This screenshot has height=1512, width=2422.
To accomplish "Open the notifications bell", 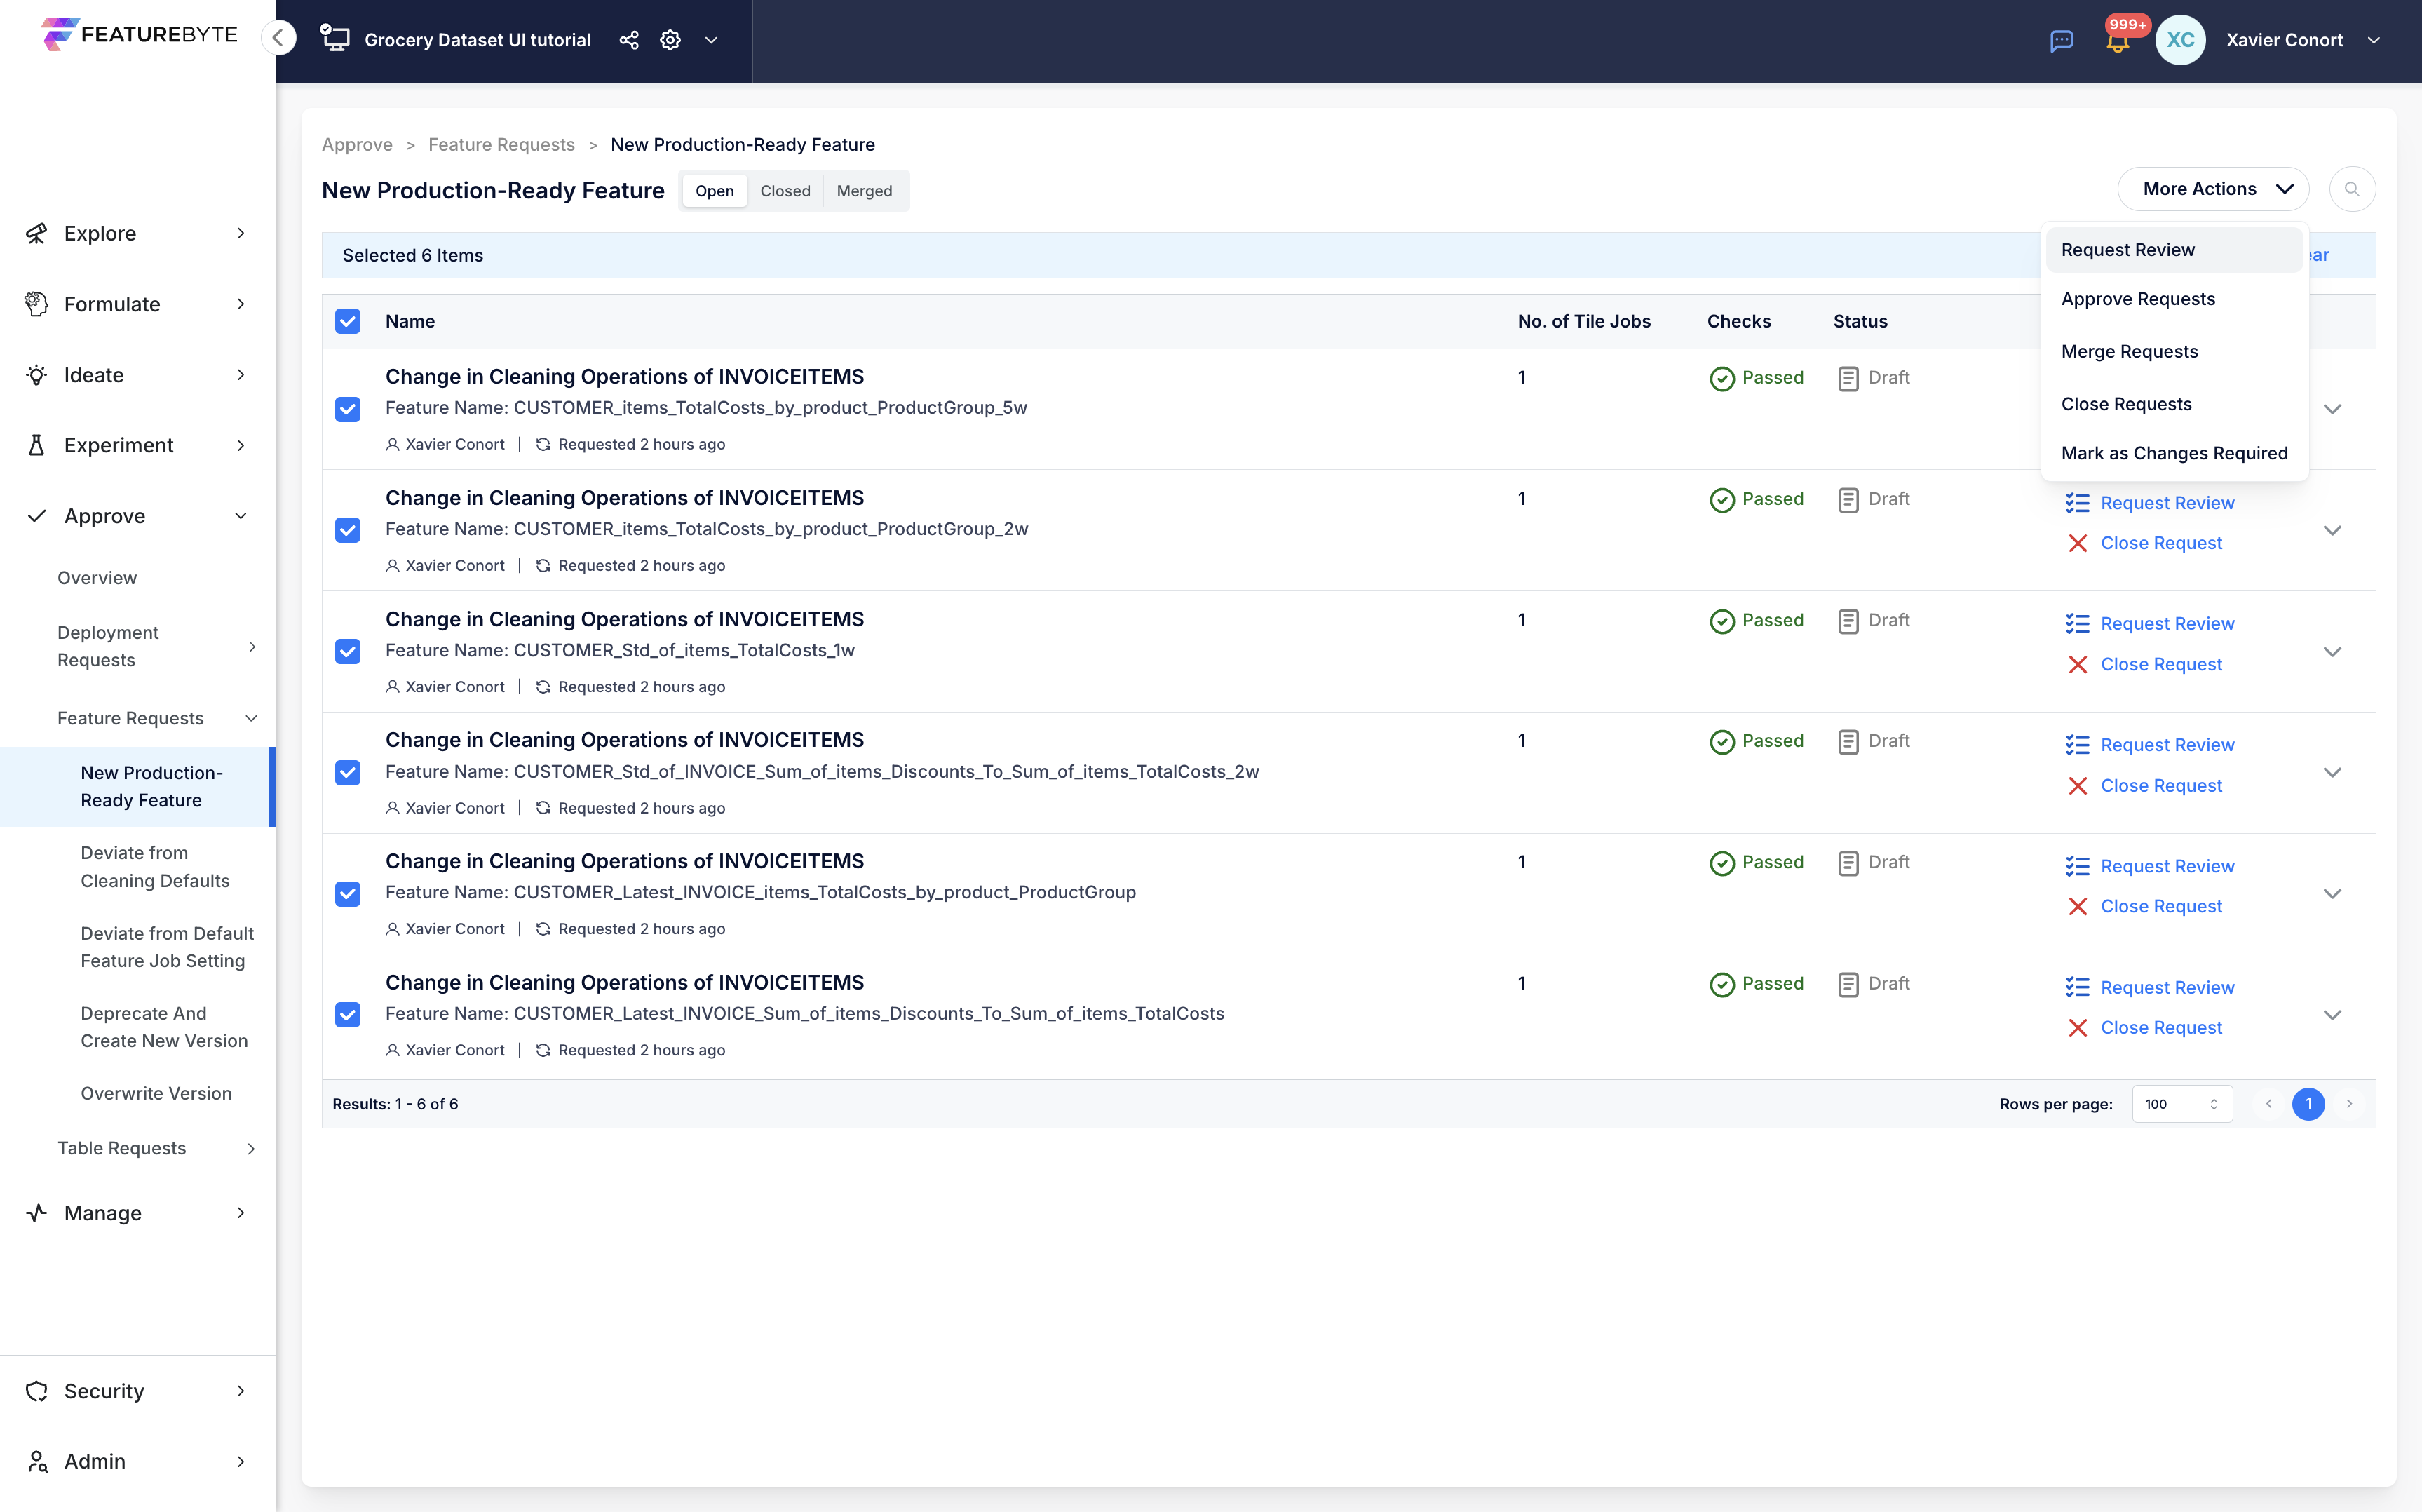I will (x=2117, y=41).
